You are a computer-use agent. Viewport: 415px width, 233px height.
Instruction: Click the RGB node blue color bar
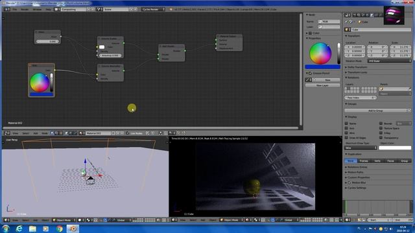click(x=41, y=94)
